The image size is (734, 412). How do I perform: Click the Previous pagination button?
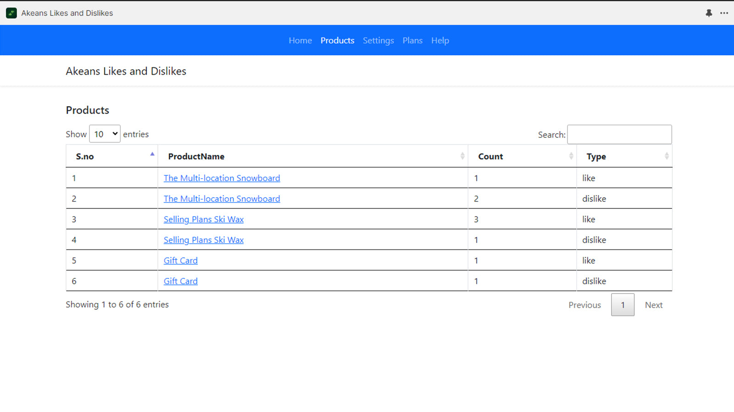click(x=584, y=305)
